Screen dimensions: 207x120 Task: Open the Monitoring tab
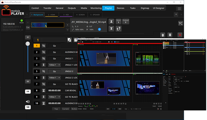(96, 8)
